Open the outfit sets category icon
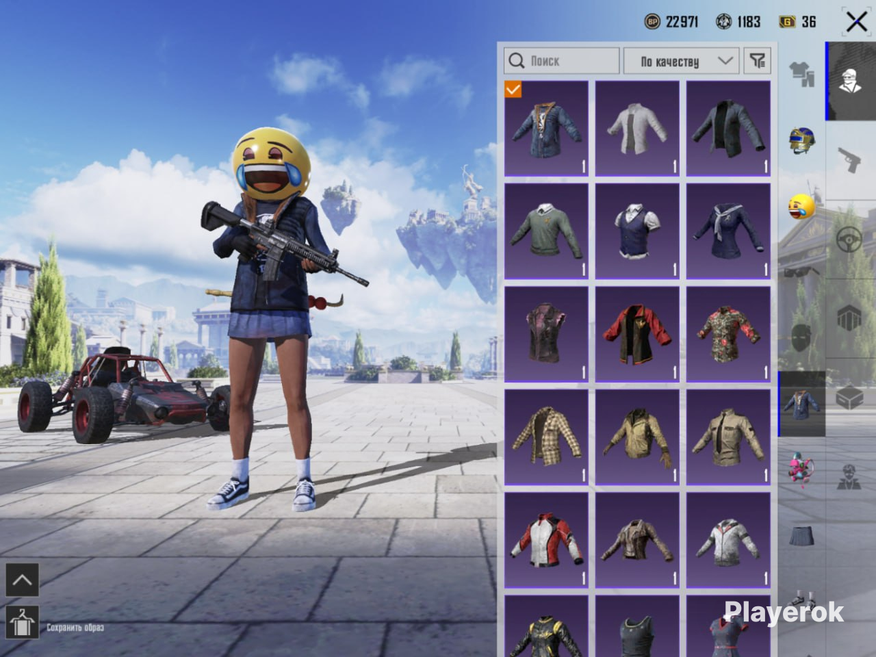The image size is (876, 657). point(801,74)
